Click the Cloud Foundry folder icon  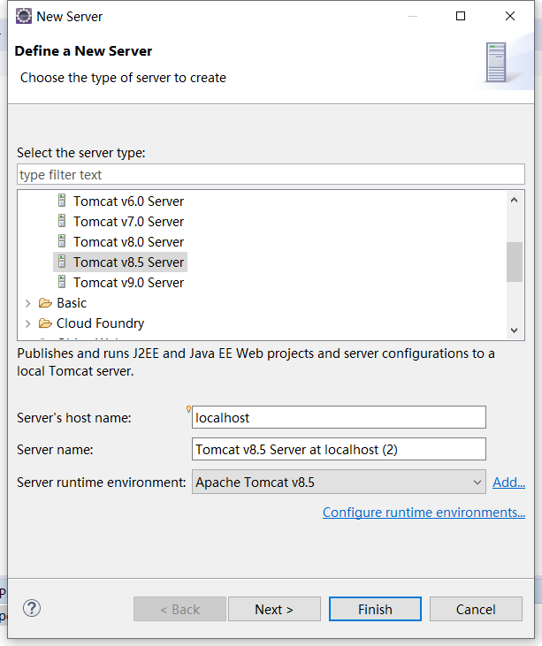(x=45, y=323)
